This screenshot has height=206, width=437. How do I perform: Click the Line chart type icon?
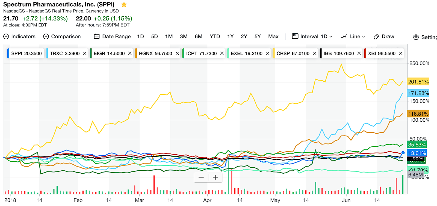[344, 36]
